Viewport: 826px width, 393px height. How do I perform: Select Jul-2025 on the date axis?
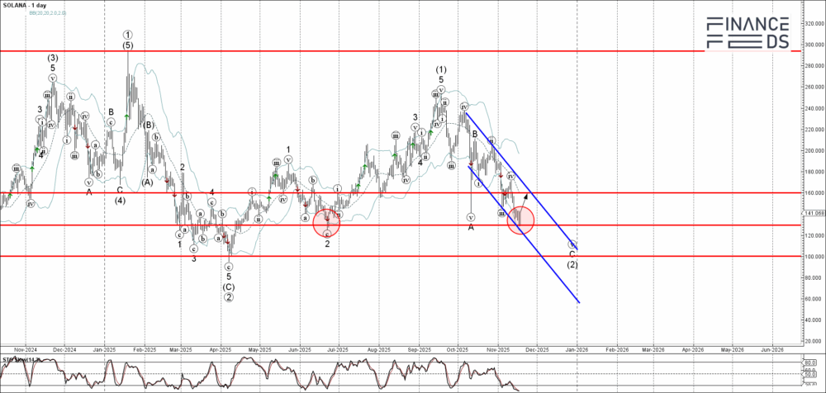tap(338, 349)
